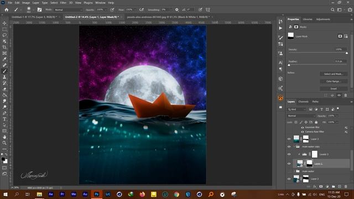Click the Color Range button
Screen dimensions: 354x199
(x=334, y=81)
